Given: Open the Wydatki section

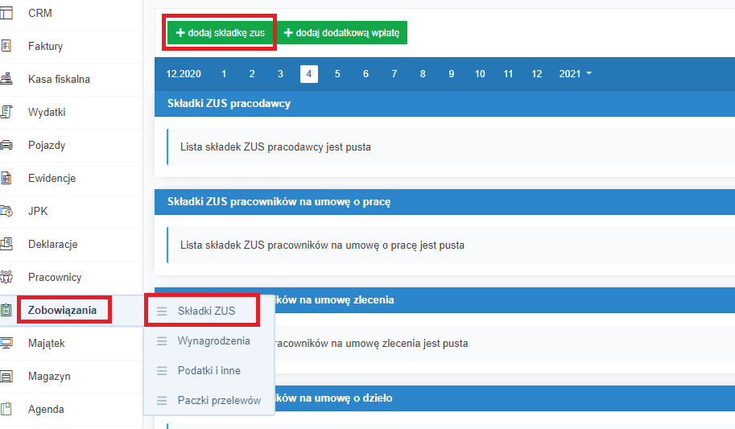Looking at the screenshot, I should 47,112.
